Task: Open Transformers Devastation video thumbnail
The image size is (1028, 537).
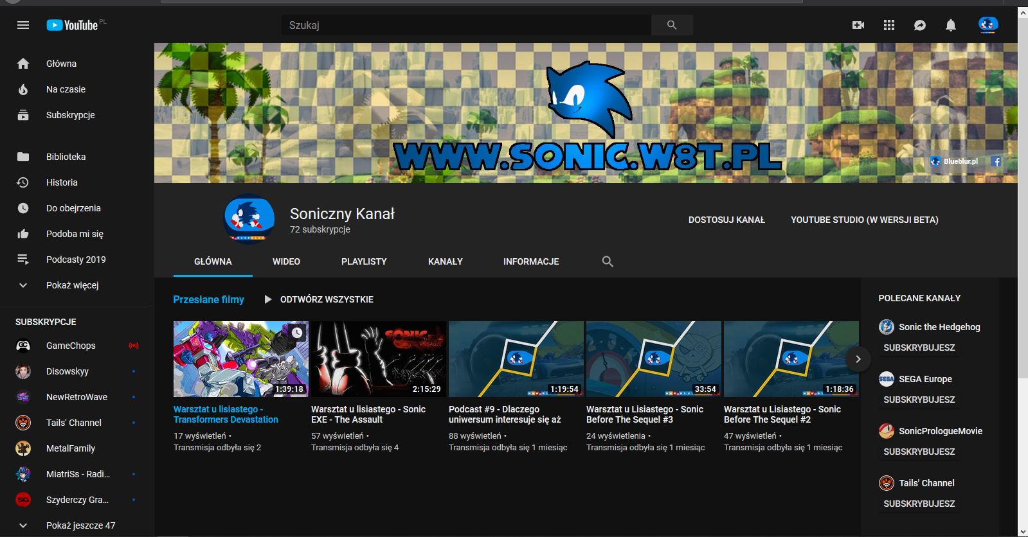Action: point(241,359)
